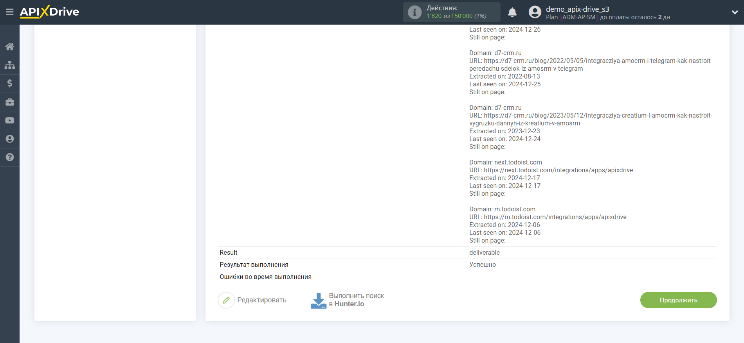The width and height of the screenshot is (744, 343).
Task: Select the d7-crm.ru creatium-i-amocrm URL text
Action: (x=591, y=119)
